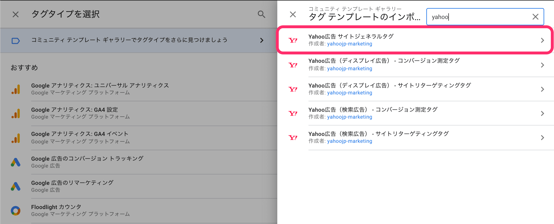
Task: Open author link under 検索広告 コンバージョン測定タグ
Action: pos(349,117)
